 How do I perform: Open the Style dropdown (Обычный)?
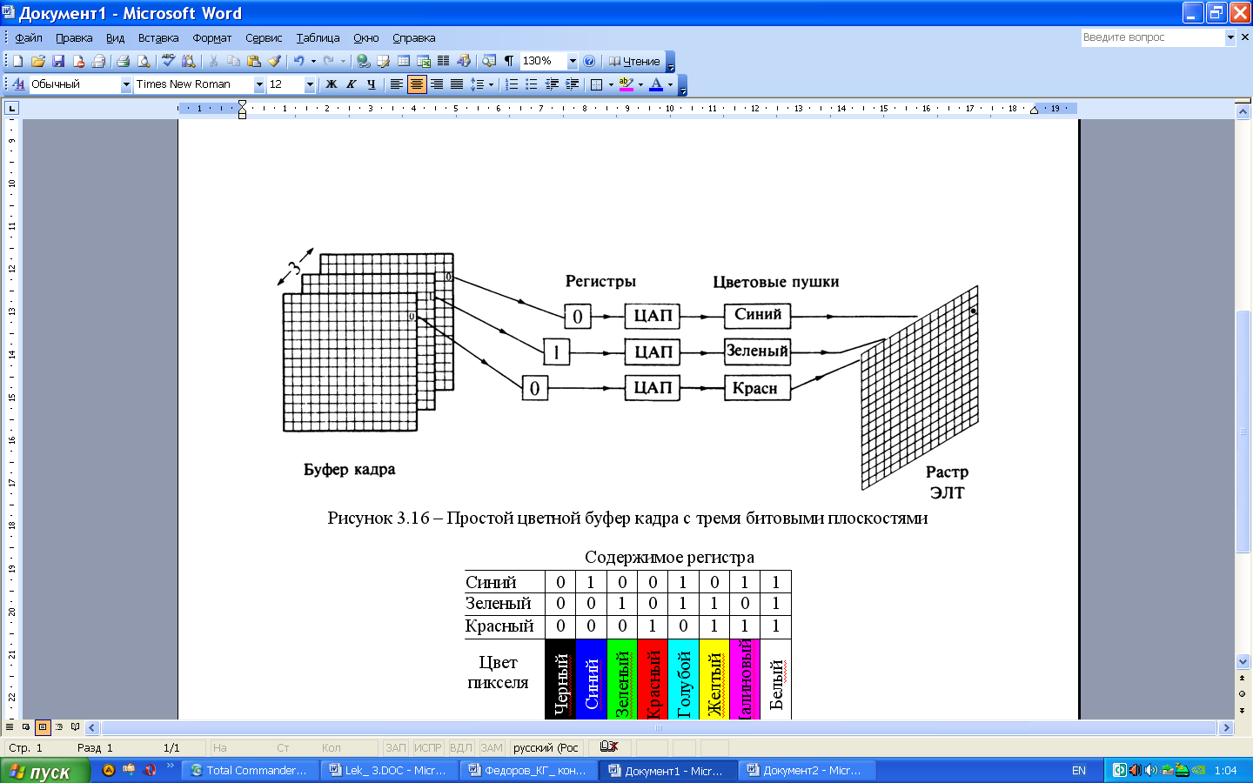tap(126, 84)
